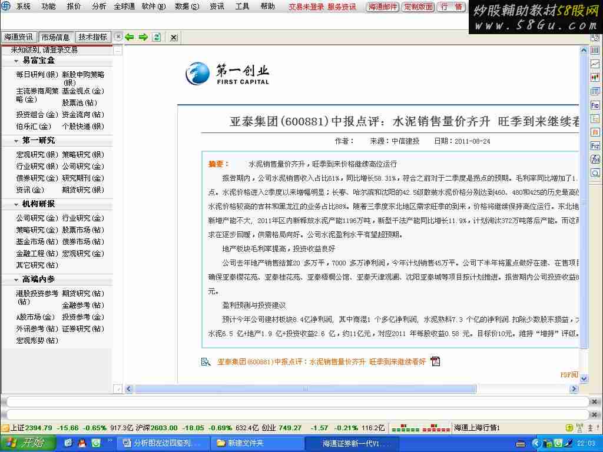Viewport: 603px width, 452px height.
Task: Switch to the 技术指标 tab
Action: click(x=92, y=37)
